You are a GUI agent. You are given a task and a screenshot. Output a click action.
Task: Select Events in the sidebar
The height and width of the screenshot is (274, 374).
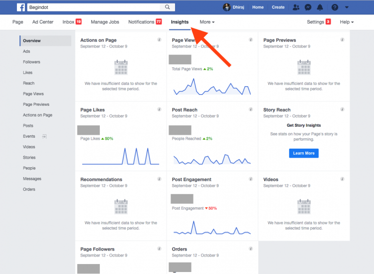[x=29, y=136]
